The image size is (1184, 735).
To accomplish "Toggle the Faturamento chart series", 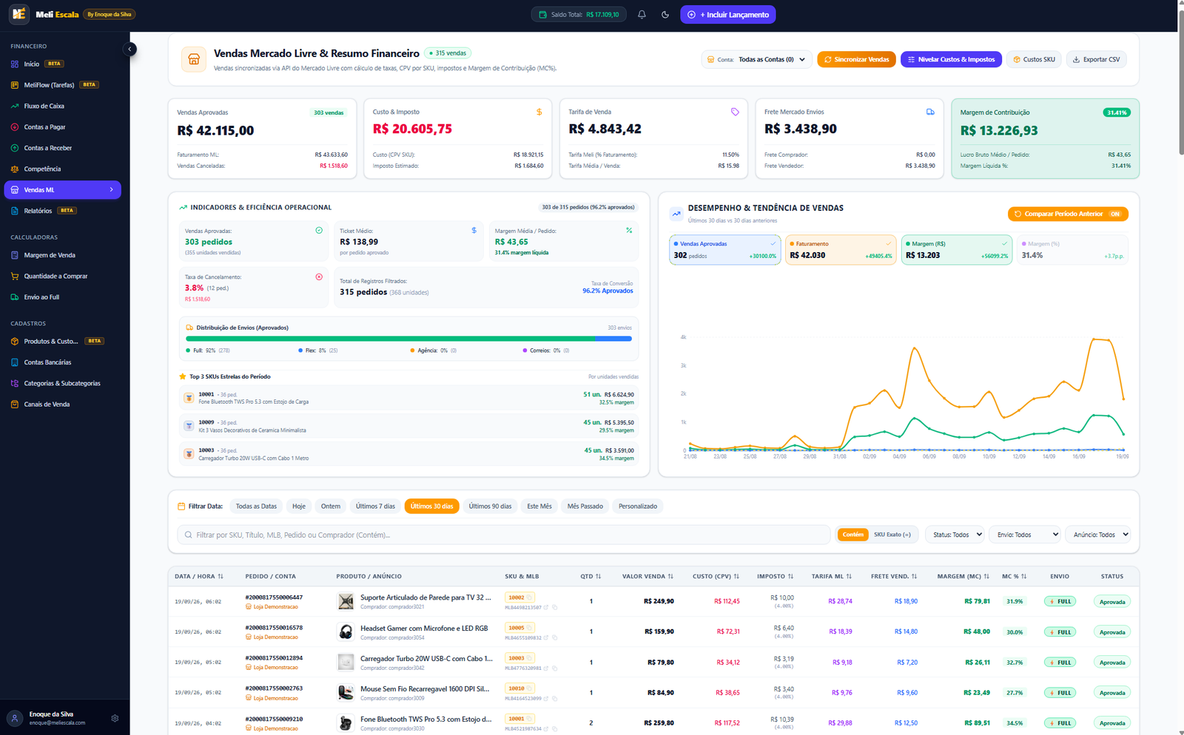I will [841, 250].
